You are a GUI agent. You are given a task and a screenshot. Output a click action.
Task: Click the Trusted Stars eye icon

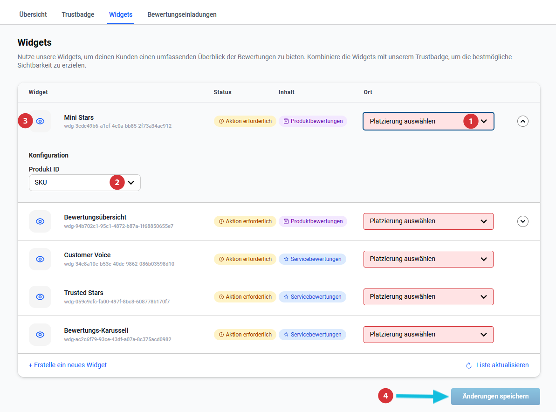tap(40, 297)
